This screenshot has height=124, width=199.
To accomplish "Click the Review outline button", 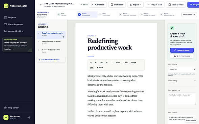I will pos(189,14).
